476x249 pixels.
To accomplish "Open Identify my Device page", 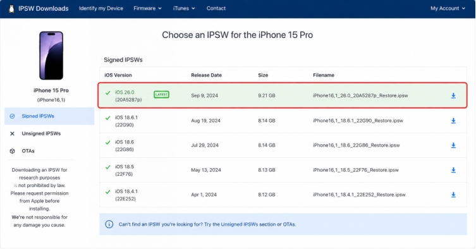I will tap(101, 8).
